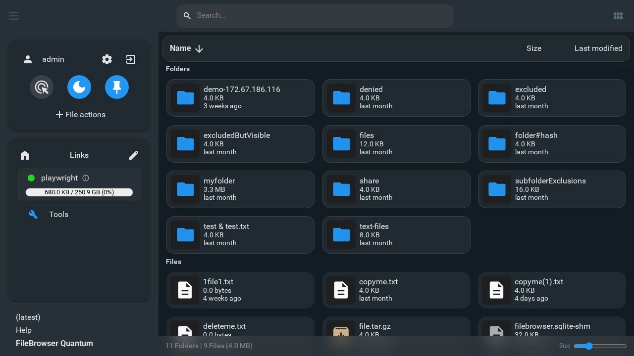
Task: Select the 1file1.txt document icon
Action: tap(185, 290)
